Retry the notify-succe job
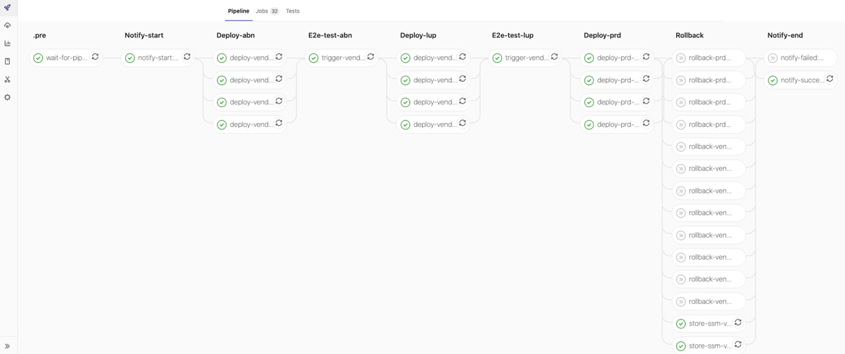Screen dimensions: 845x354 [830, 80]
